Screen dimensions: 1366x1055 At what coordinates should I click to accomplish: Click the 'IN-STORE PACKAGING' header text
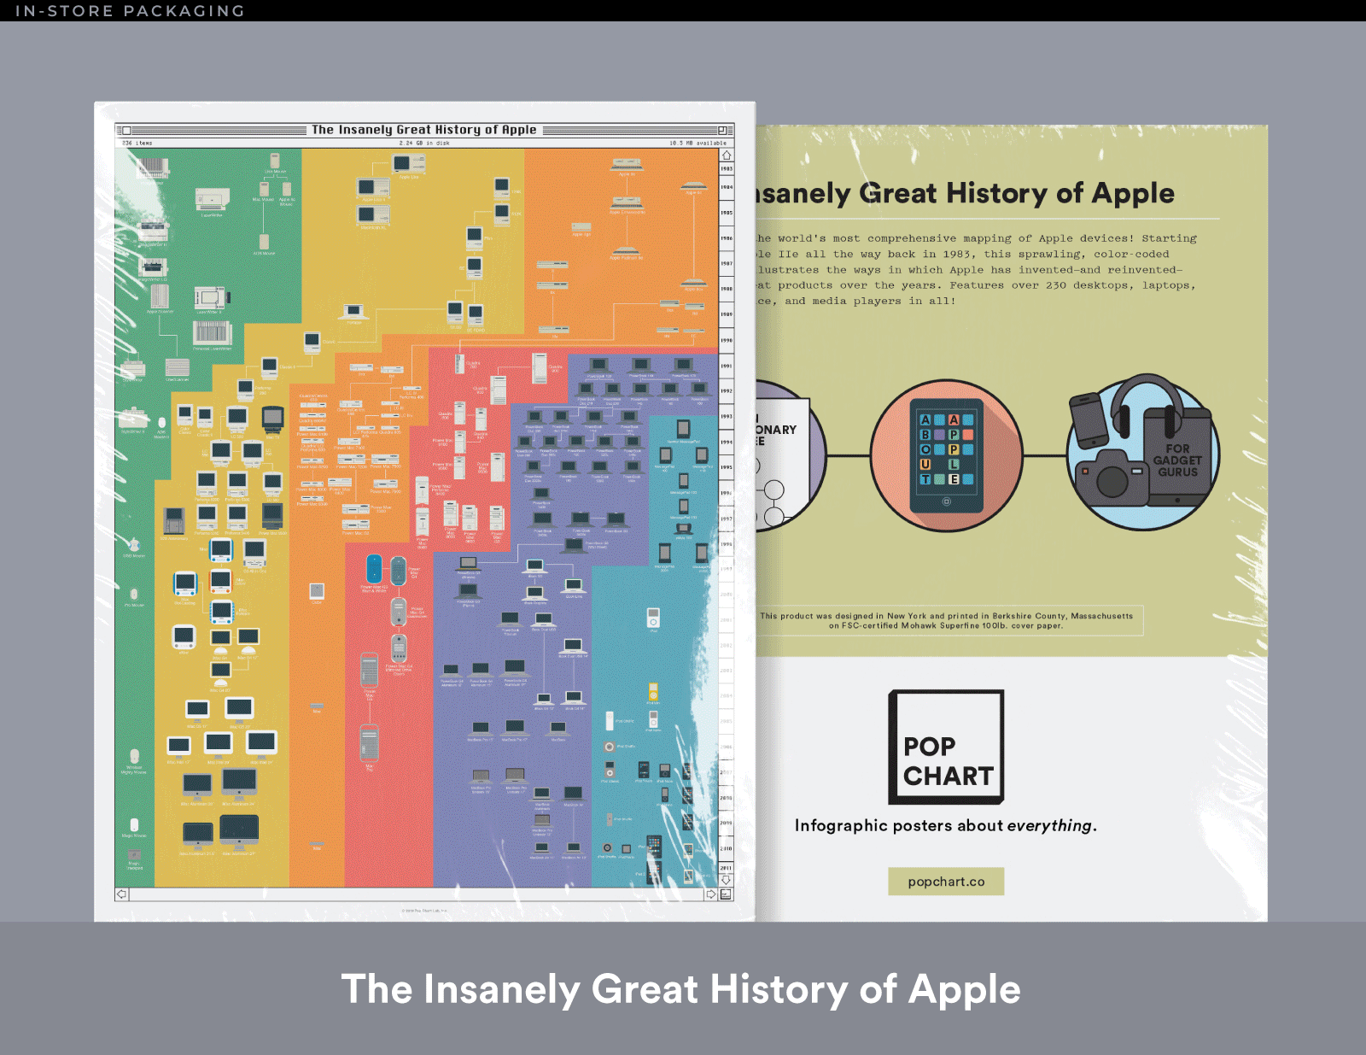click(x=130, y=11)
